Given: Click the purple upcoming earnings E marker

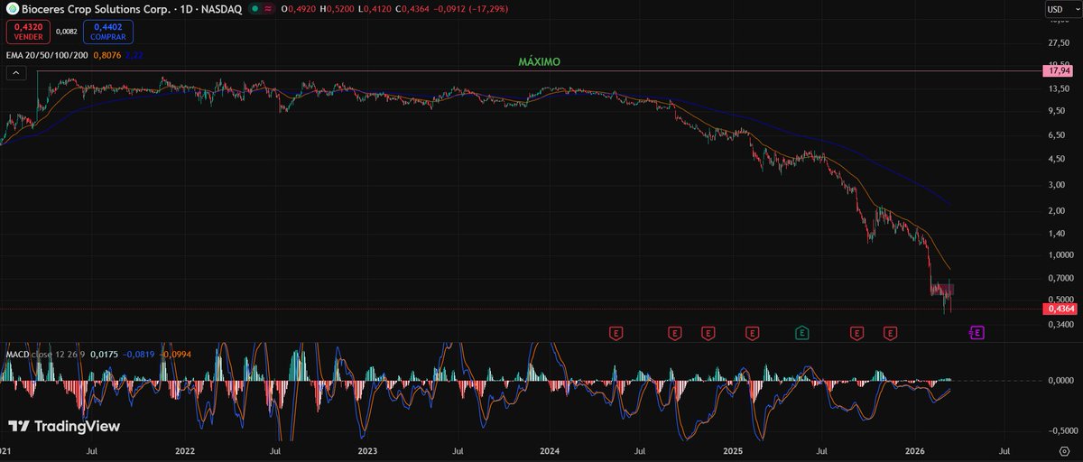Looking at the screenshot, I should (977, 333).
